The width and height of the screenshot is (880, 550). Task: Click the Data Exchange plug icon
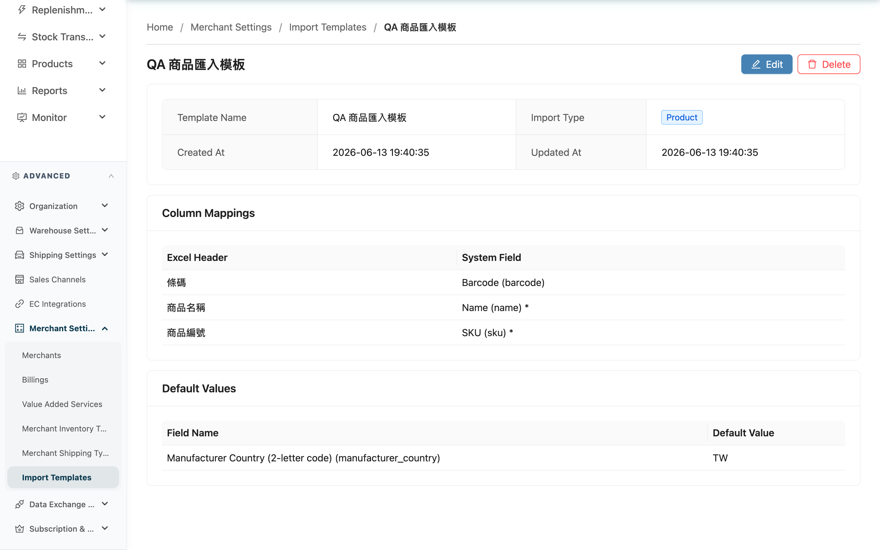(x=20, y=504)
